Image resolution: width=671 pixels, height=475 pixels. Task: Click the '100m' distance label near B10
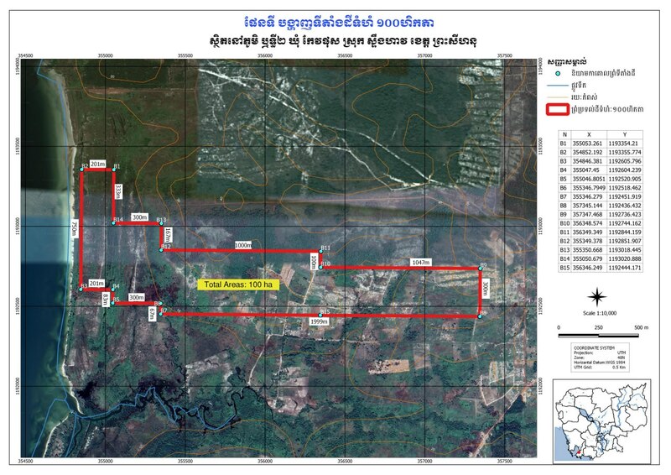(x=314, y=262)
